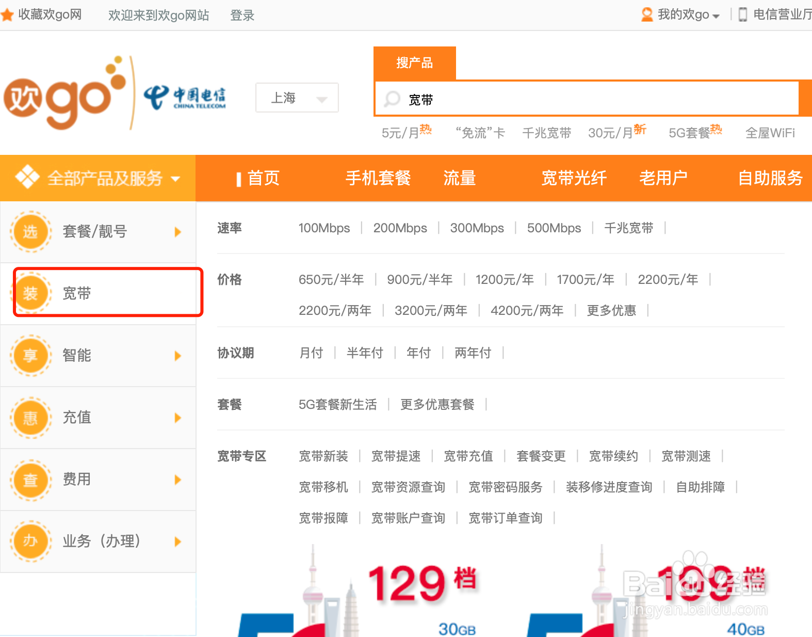Click the phone icon next to 电信营业厅
The width and height of the screenshot is (812, 637).
click(x=743, y=14)
